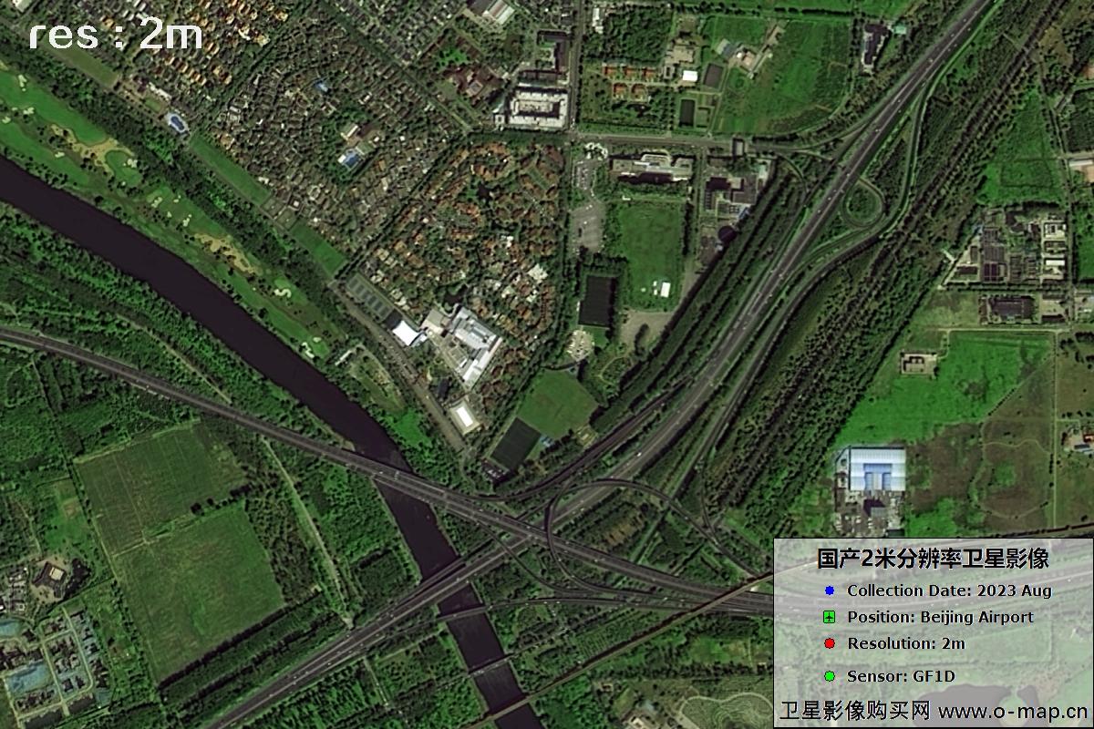Click the red dot beside Resolution

(x=829, y=643)
